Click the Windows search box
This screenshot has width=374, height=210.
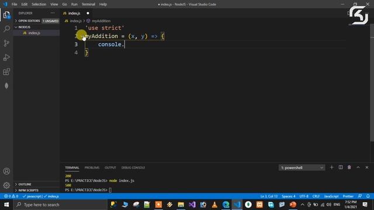61,205
